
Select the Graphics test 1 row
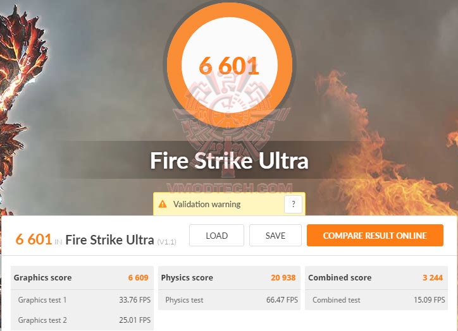(x=82, y=300)
